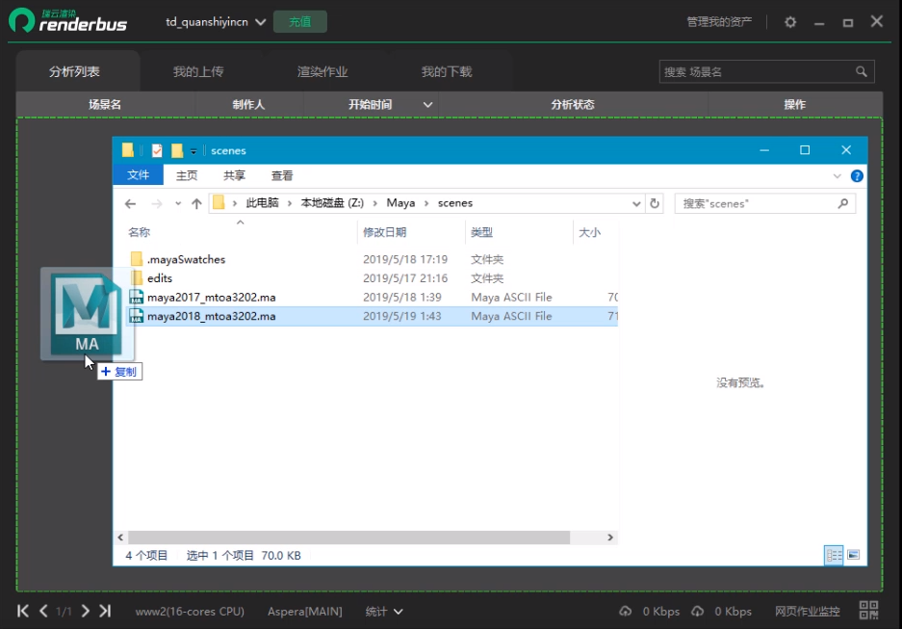Switch to the 我的上传 tab
Screen dimensions: 902x629
tap(198, 71)
